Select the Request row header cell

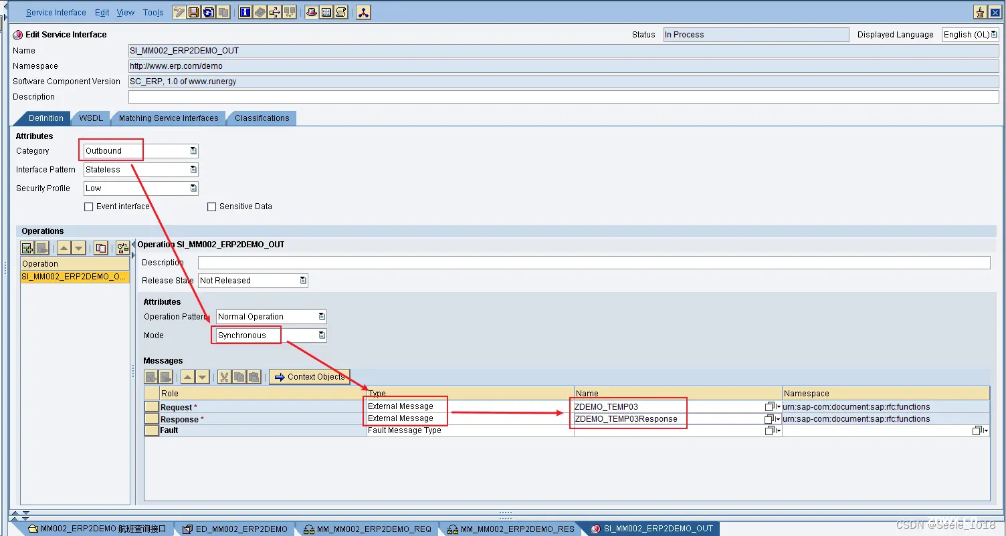[152, 407]
